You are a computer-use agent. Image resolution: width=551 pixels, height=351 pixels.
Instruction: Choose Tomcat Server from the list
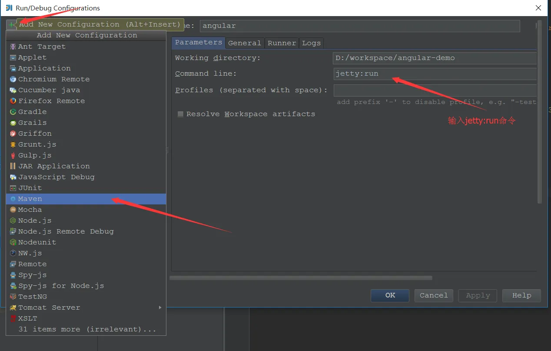(x=86, y=308)
